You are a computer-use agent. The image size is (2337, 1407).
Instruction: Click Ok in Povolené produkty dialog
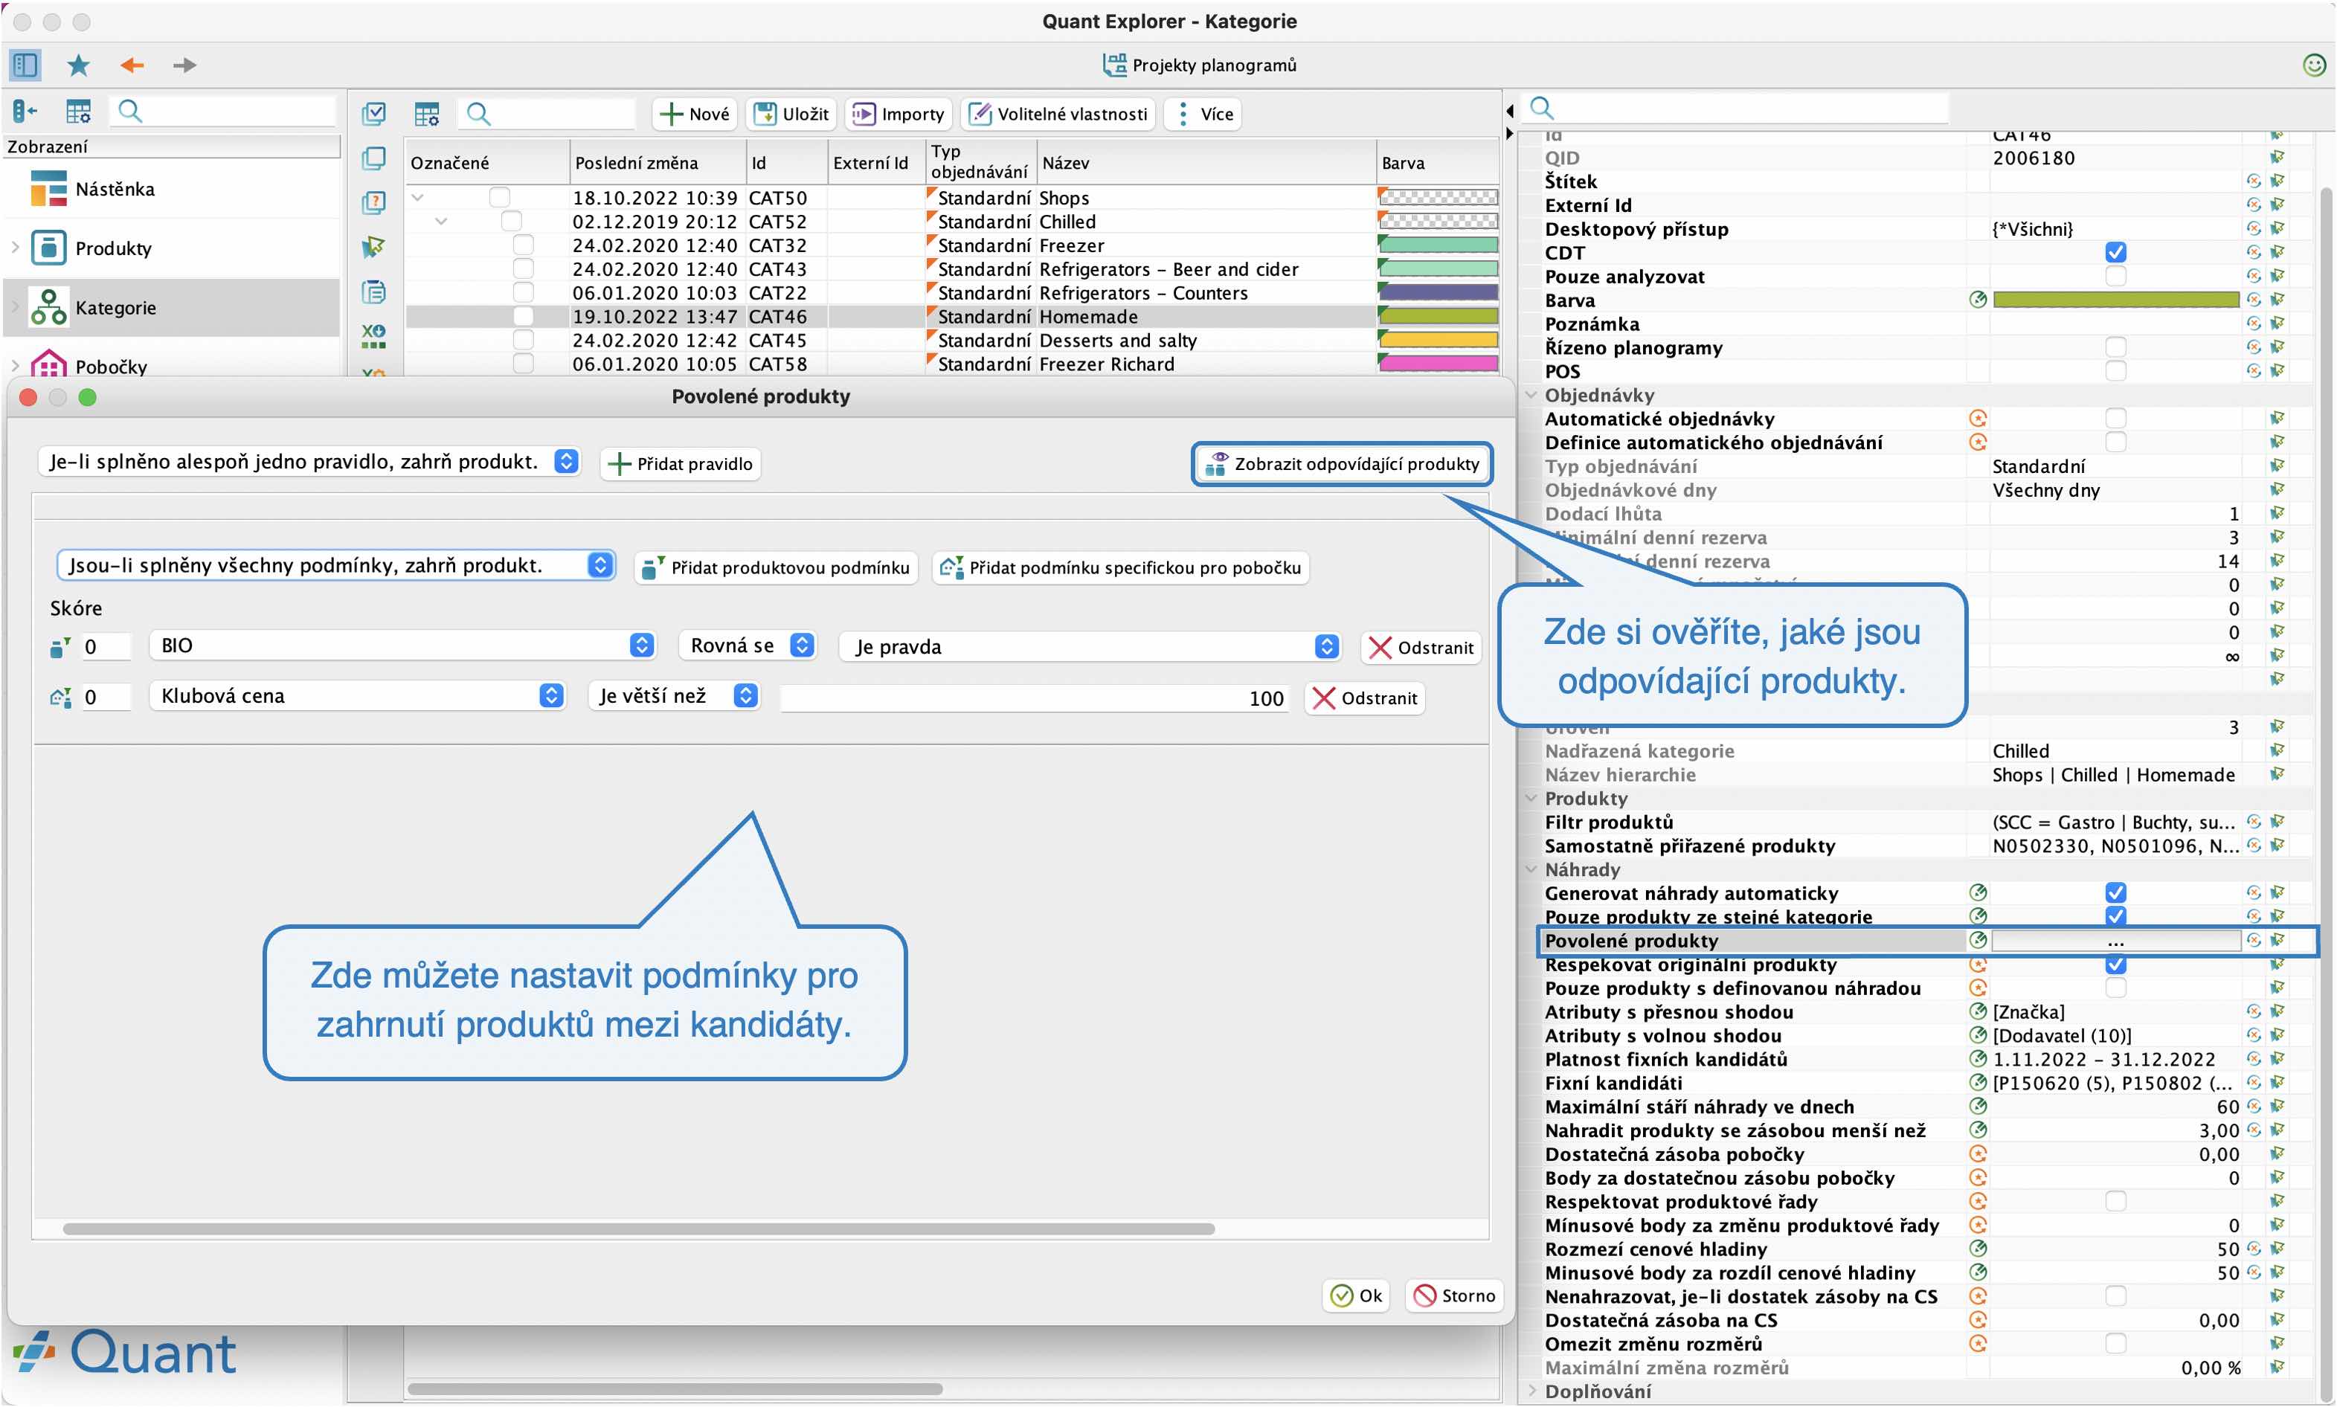point(1356,1295)
